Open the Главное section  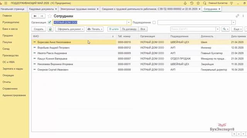pos(7,16)
